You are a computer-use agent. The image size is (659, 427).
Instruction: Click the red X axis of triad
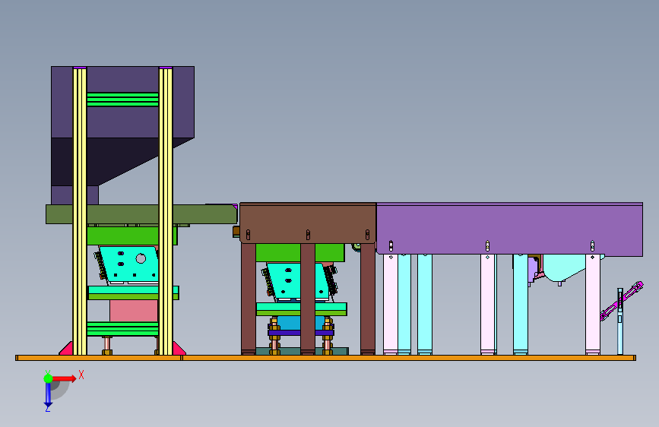[65, 378]
